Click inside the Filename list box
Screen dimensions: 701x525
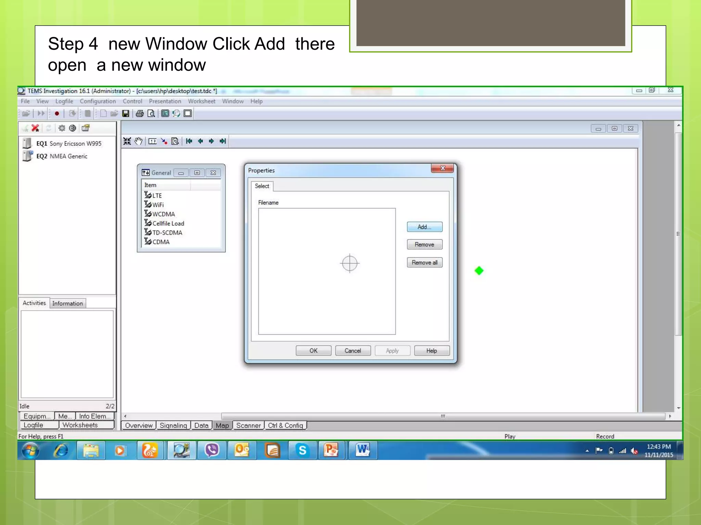click(x=327, y=271)
